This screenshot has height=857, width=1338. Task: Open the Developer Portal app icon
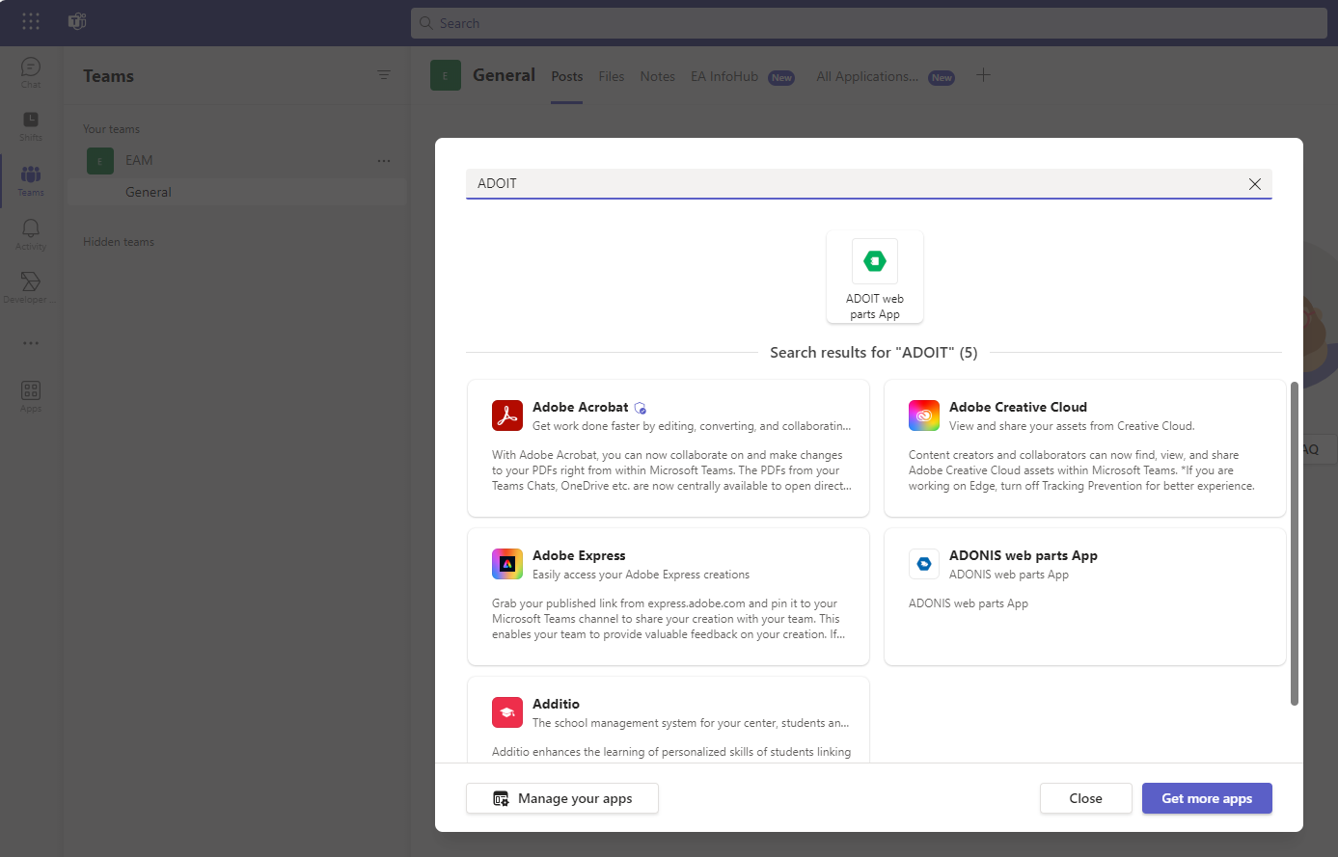pyautogui.click(x=31, y=286)
